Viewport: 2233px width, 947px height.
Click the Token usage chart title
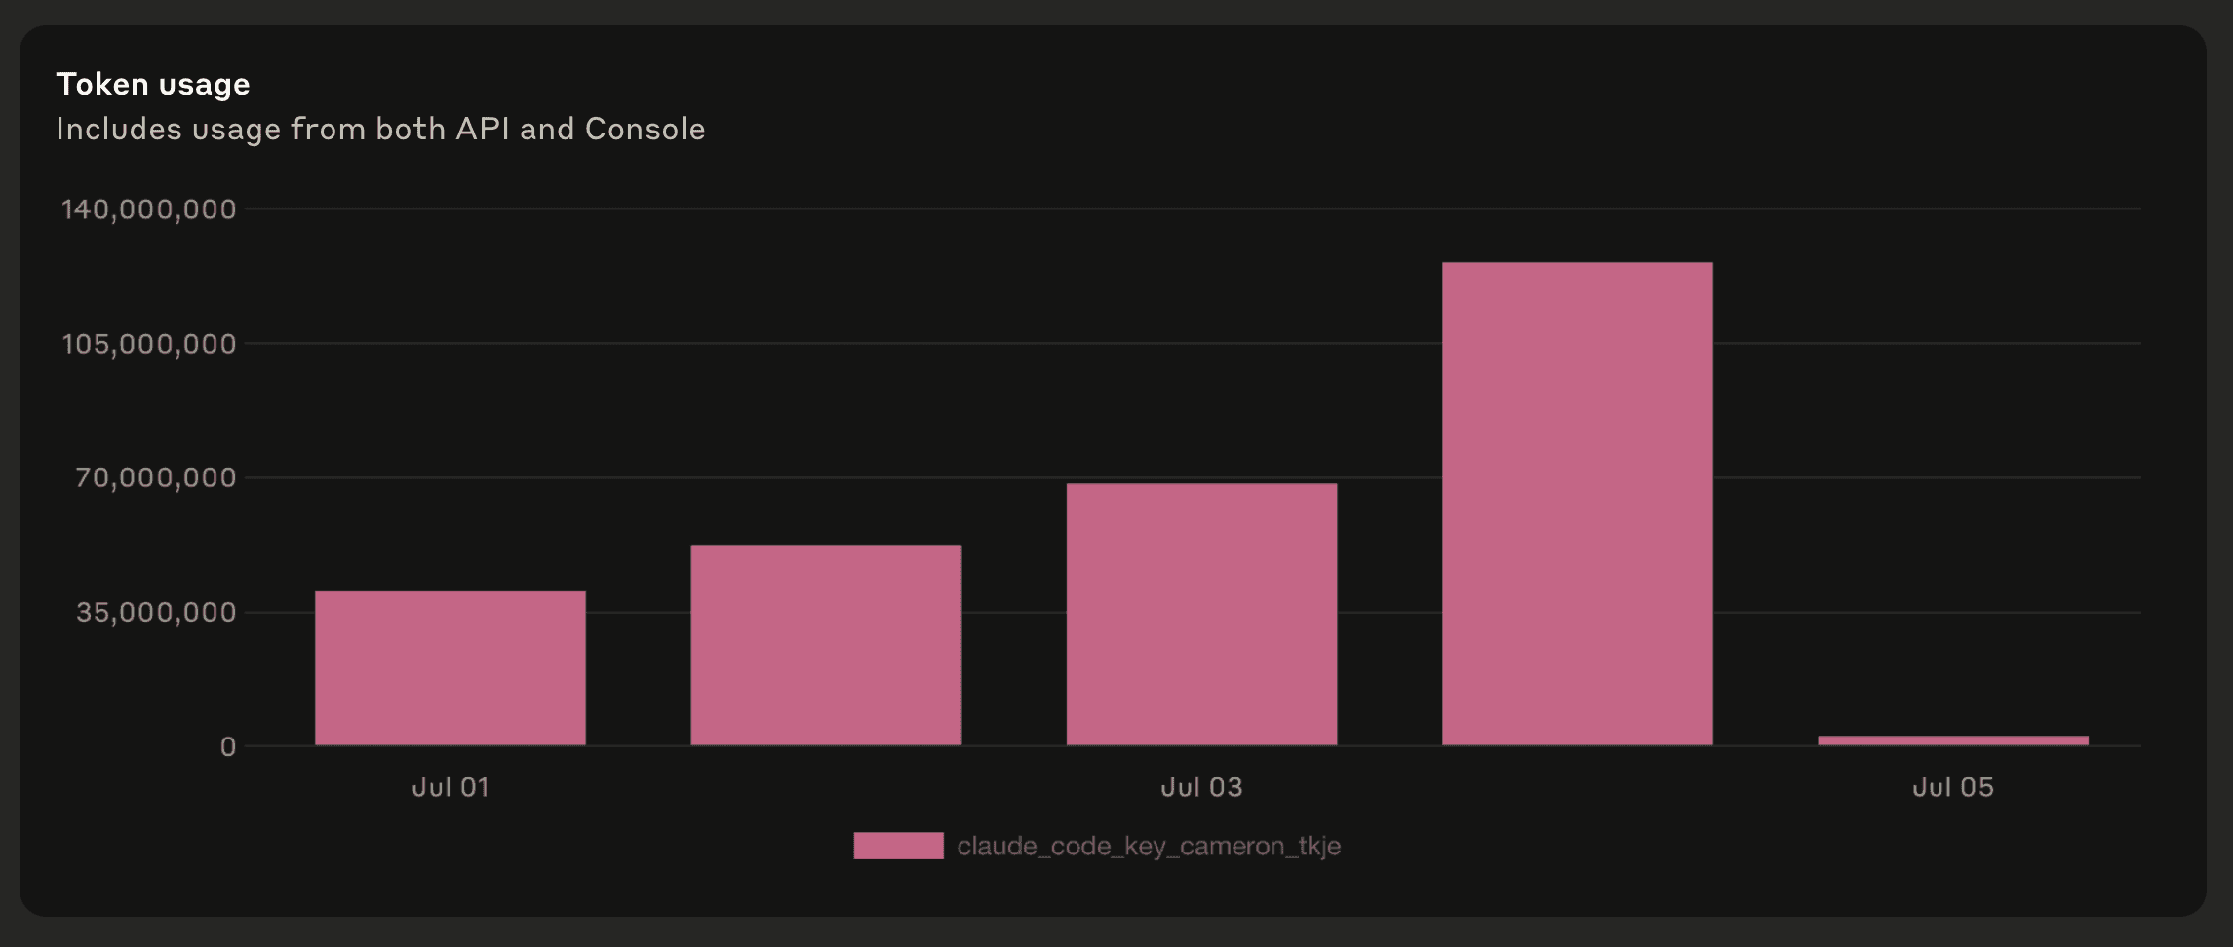pyautogui.click(x=153, y=85)
